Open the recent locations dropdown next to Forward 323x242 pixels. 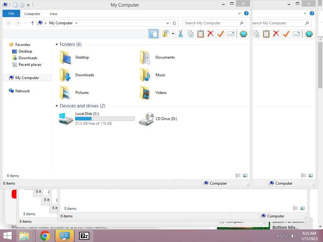point(25,23)
